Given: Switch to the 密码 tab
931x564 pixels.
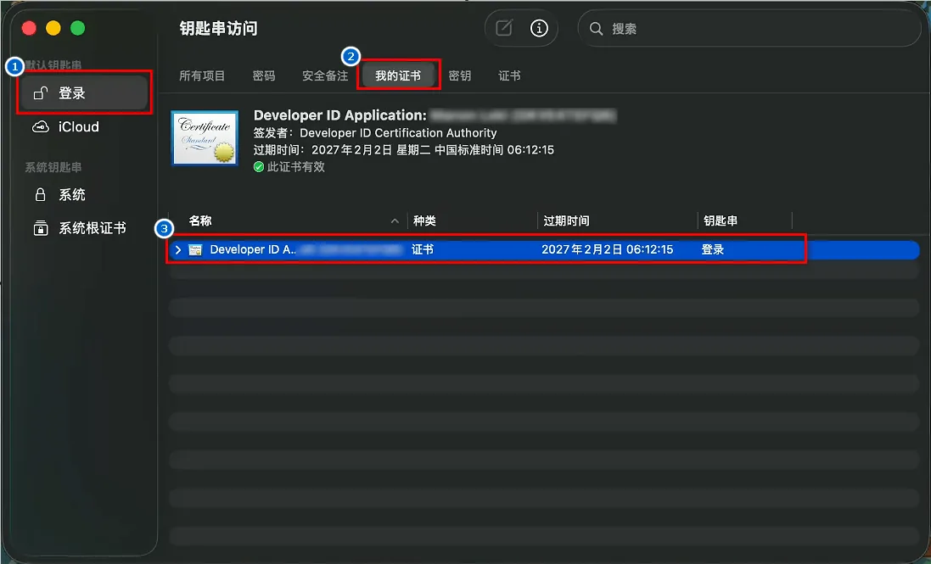Looking at the screenshot, I should (264, 76).
